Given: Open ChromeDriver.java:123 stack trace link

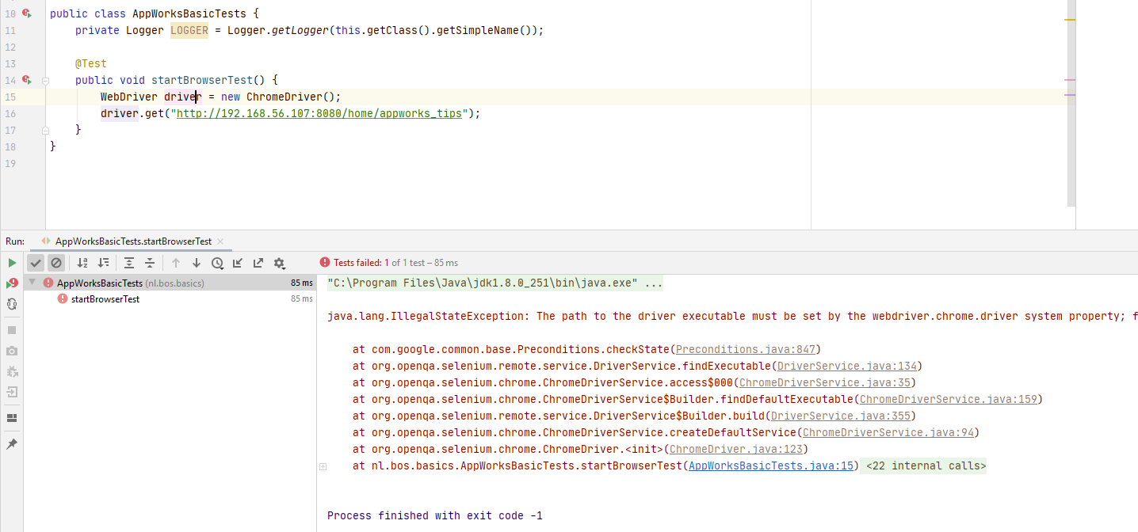Looking at the screenshot, I should pos(737,450).
